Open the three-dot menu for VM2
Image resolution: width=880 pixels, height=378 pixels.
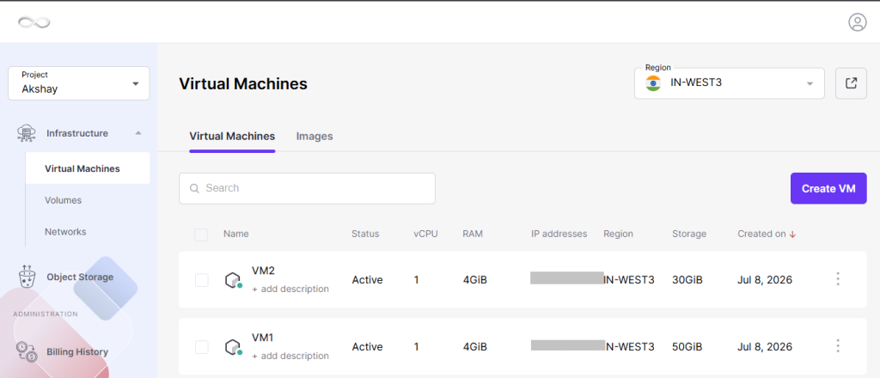click(x=837, y=279)
